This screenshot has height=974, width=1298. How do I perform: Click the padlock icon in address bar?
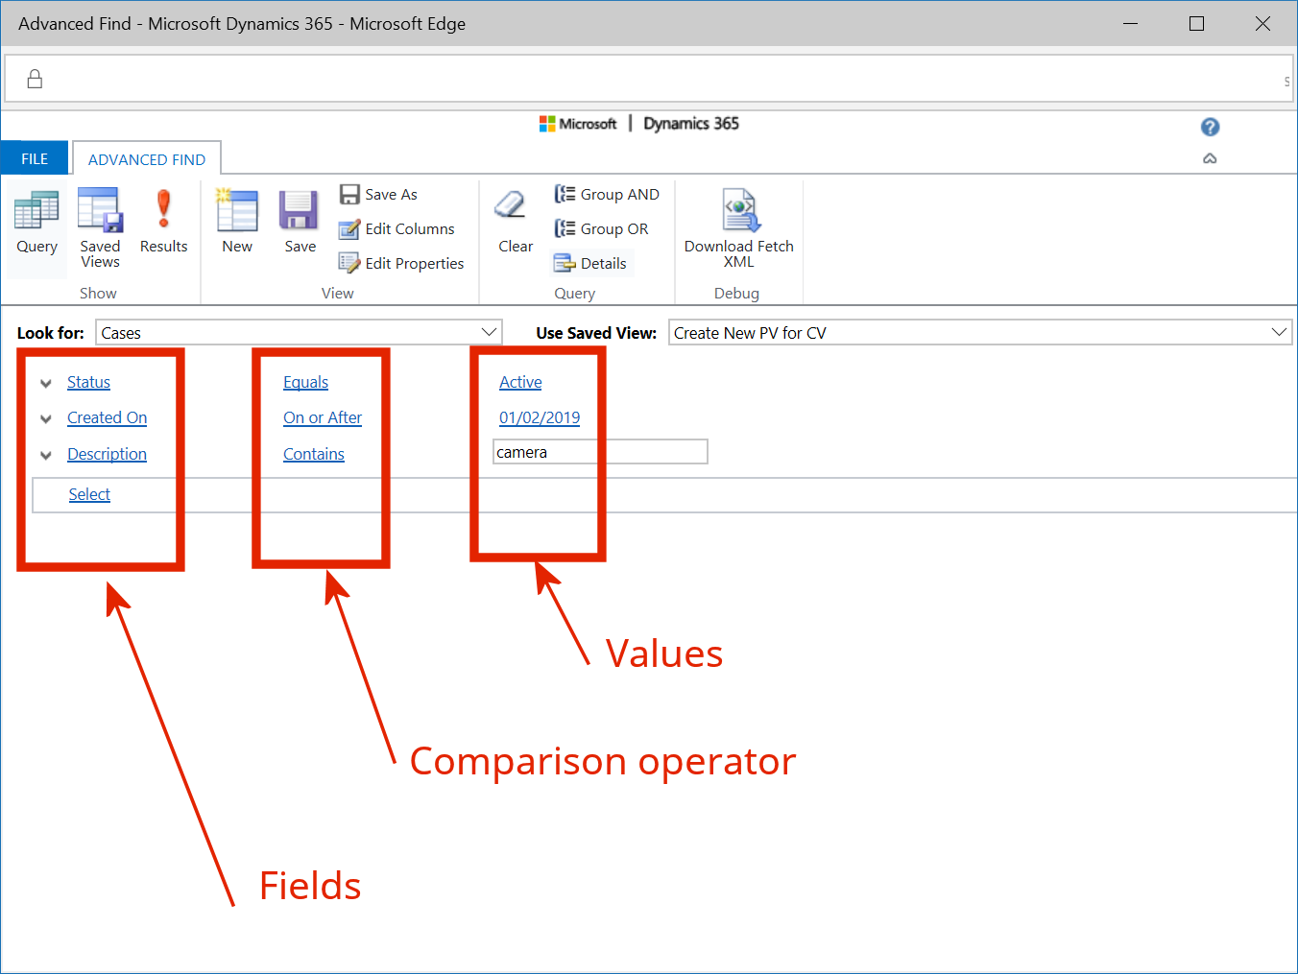(x=35, y=79)
